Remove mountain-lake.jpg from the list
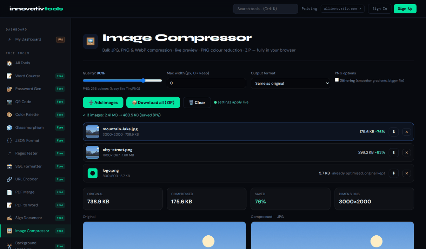This screenshot has width=426, height=249. (x=407, y=132)
